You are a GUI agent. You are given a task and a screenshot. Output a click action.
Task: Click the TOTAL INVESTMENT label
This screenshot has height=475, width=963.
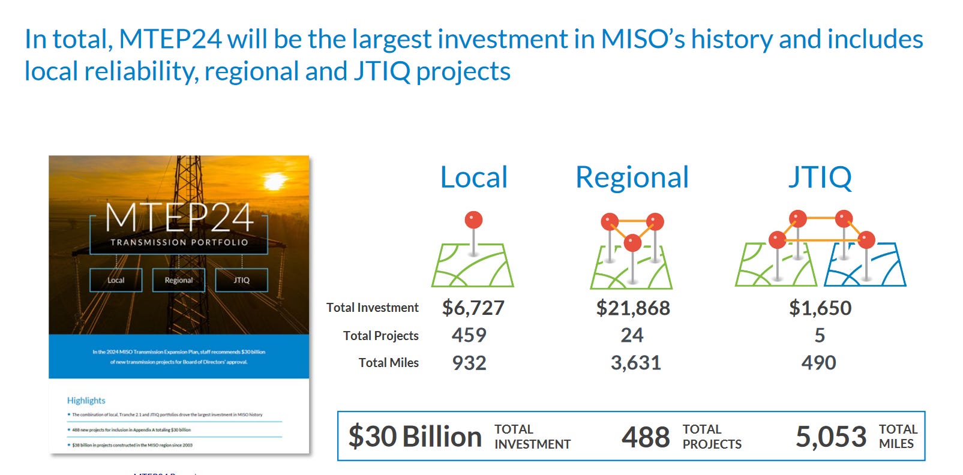tap(532, 437)
